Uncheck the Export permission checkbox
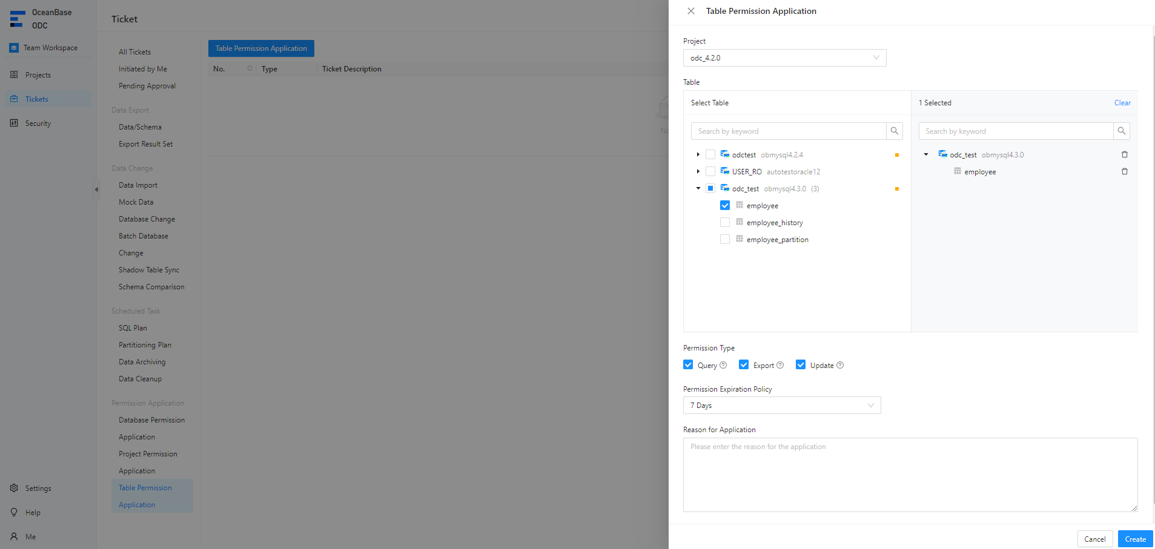Image resolution: width=1155 pixels, height=549 pixels. [x=744, y=365]
